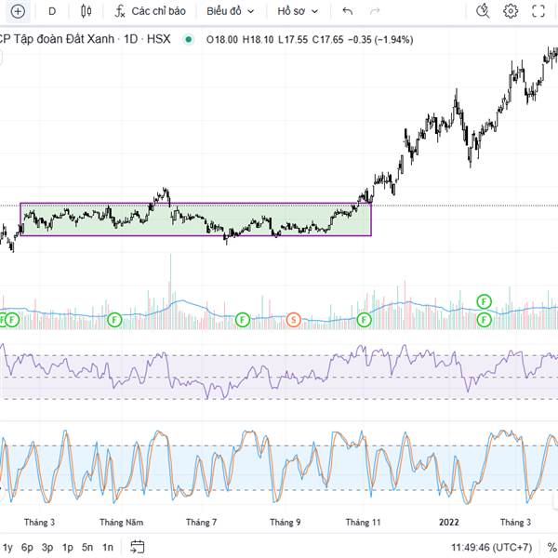Expand the Biểu đồ dropdown
Viewport: 558px width, 558px height.
231,11
